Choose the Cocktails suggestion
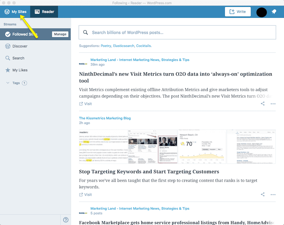Image resolution: width=284 pixels, height=225 pixels. pyautogui.click(x=144, y=46)
